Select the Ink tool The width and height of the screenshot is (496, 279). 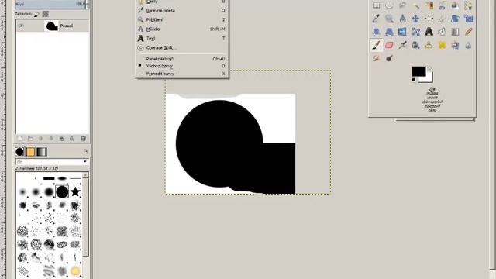[x=415, y=45]
